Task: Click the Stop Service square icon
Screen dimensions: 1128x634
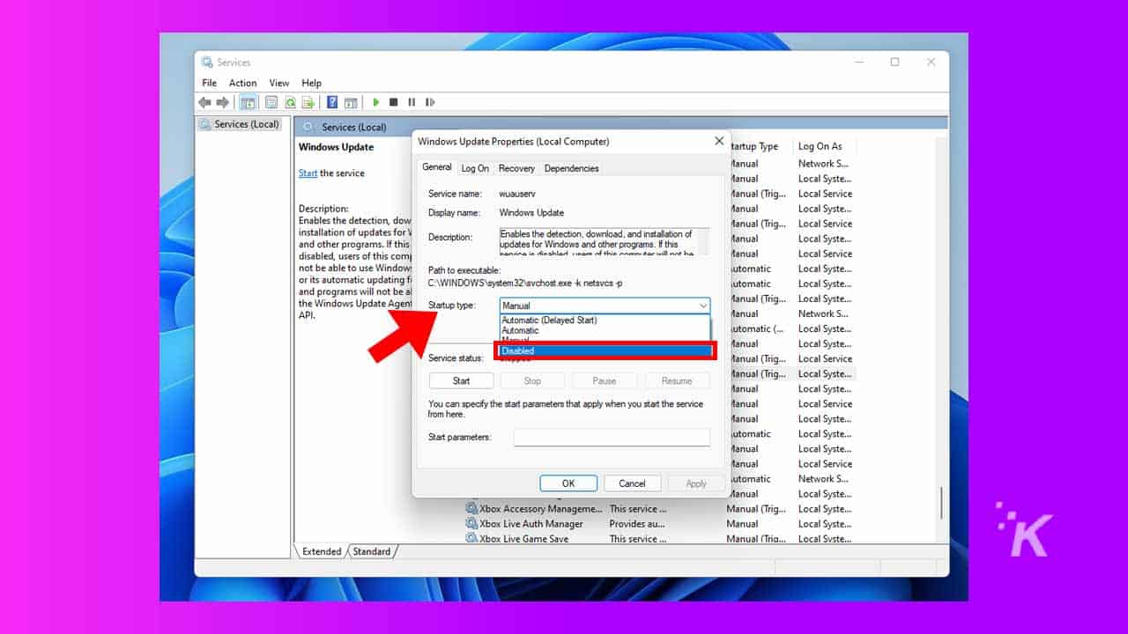Action: [x=394, y=102]
